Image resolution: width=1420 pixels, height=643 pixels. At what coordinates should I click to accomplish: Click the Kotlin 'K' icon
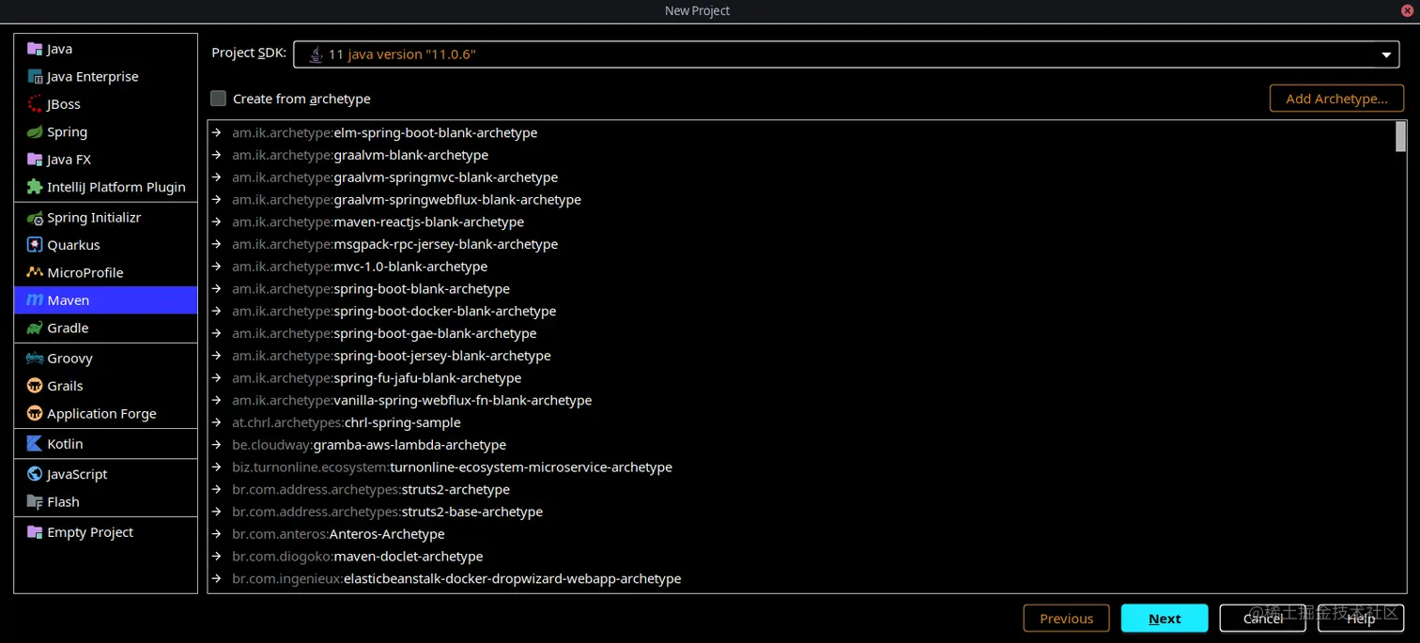[x=35, y=444]
